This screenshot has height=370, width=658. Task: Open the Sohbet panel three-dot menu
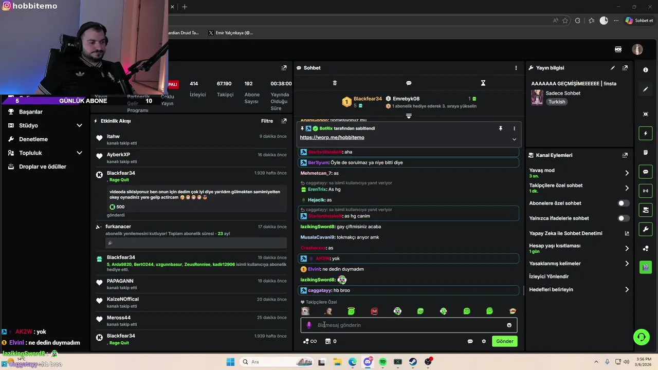[516, 68]
